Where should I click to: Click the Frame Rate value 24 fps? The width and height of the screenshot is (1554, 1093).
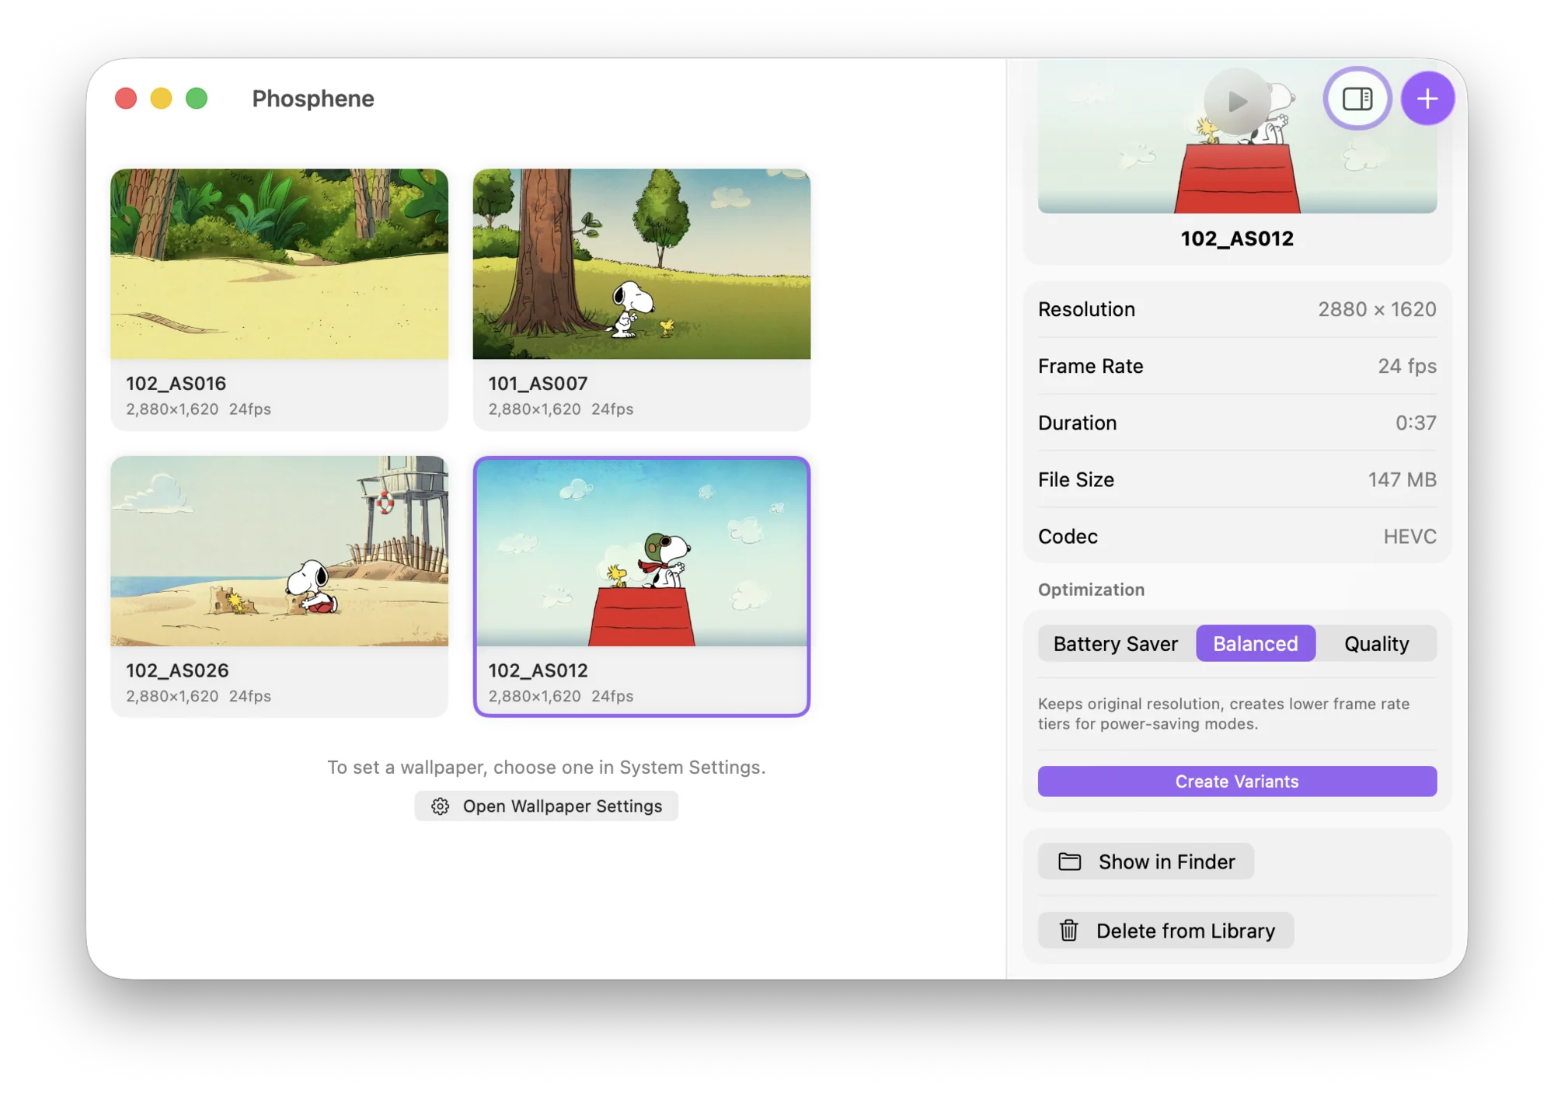[1407, 366]
